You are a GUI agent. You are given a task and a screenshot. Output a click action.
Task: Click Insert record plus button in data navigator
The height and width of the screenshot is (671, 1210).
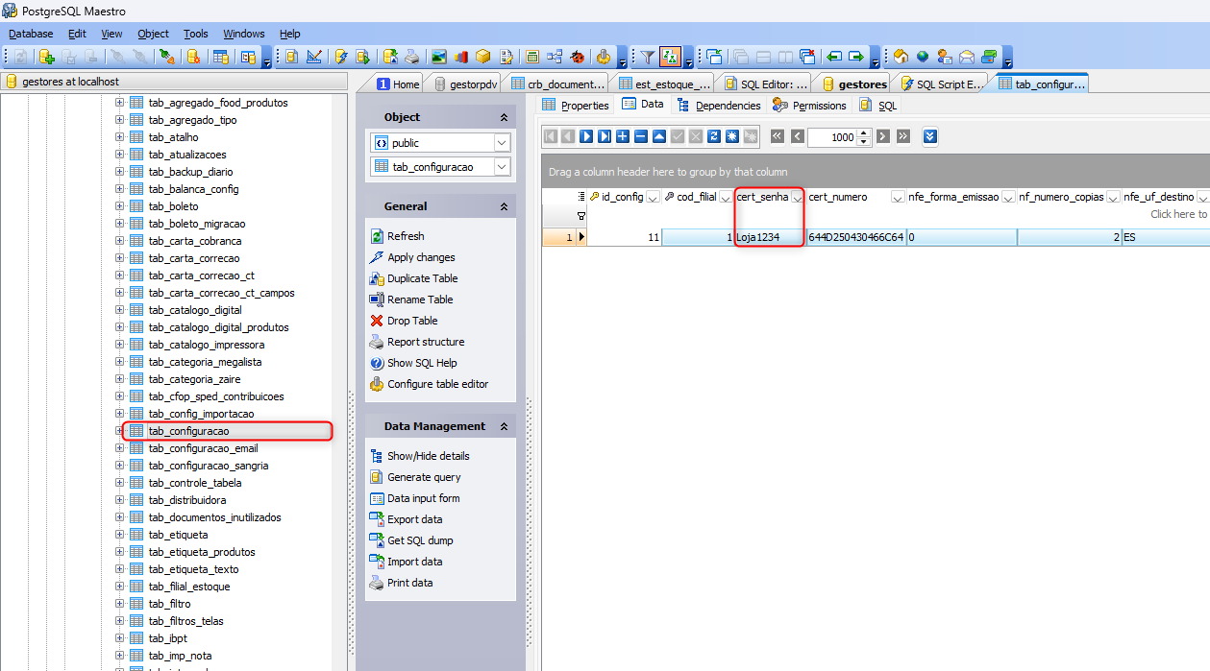pos(623,136)
